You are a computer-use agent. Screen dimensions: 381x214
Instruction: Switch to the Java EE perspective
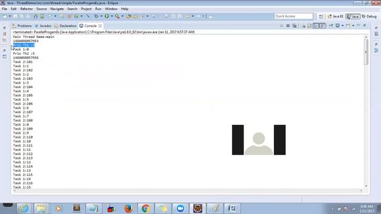coord(335,17)
